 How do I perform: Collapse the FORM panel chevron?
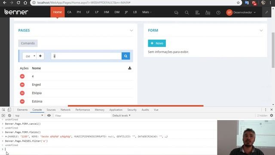pyautogui.click(x=261, y=31)
